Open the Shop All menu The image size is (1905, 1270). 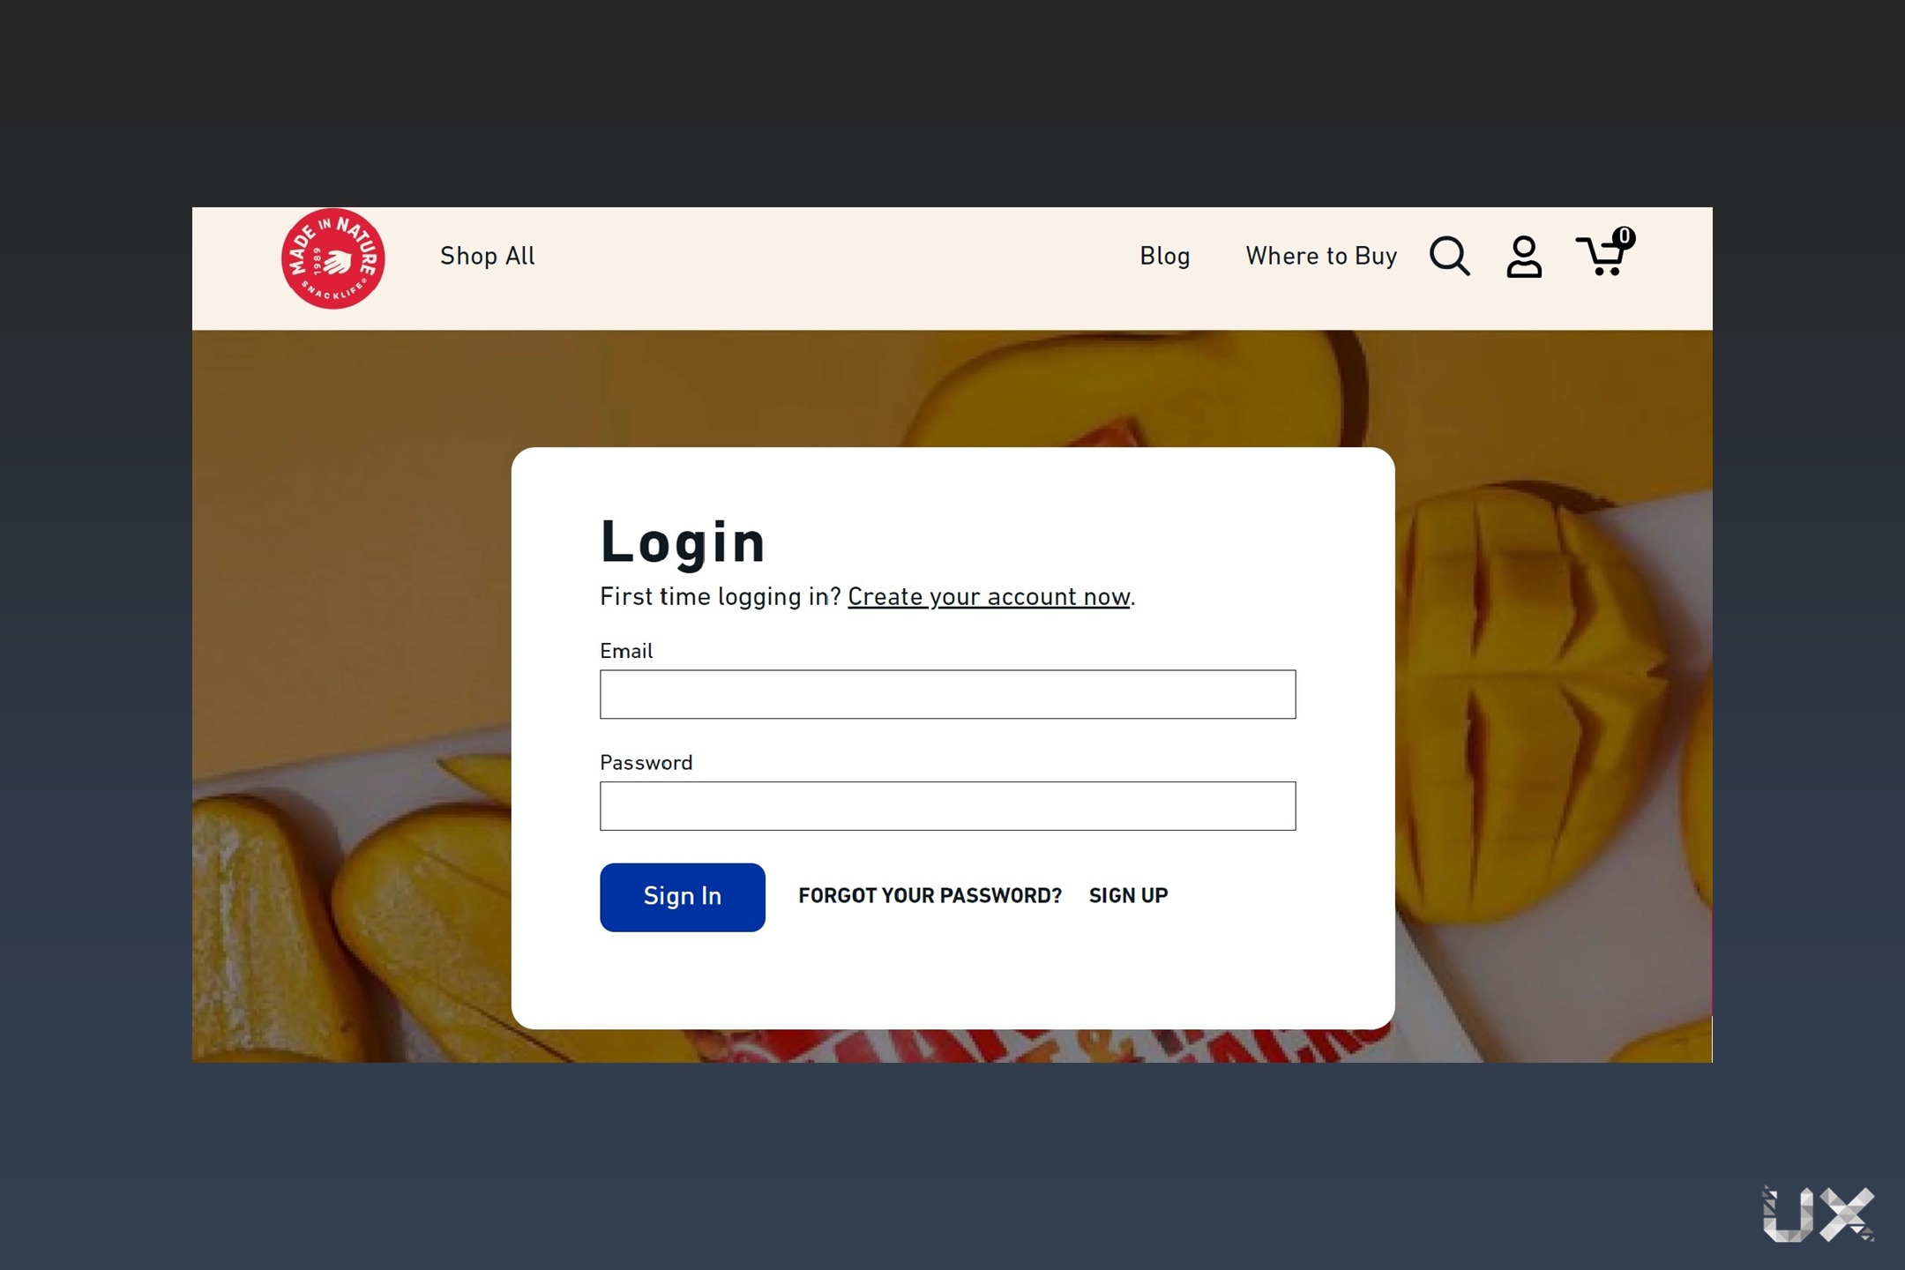(x=488, y=256)
